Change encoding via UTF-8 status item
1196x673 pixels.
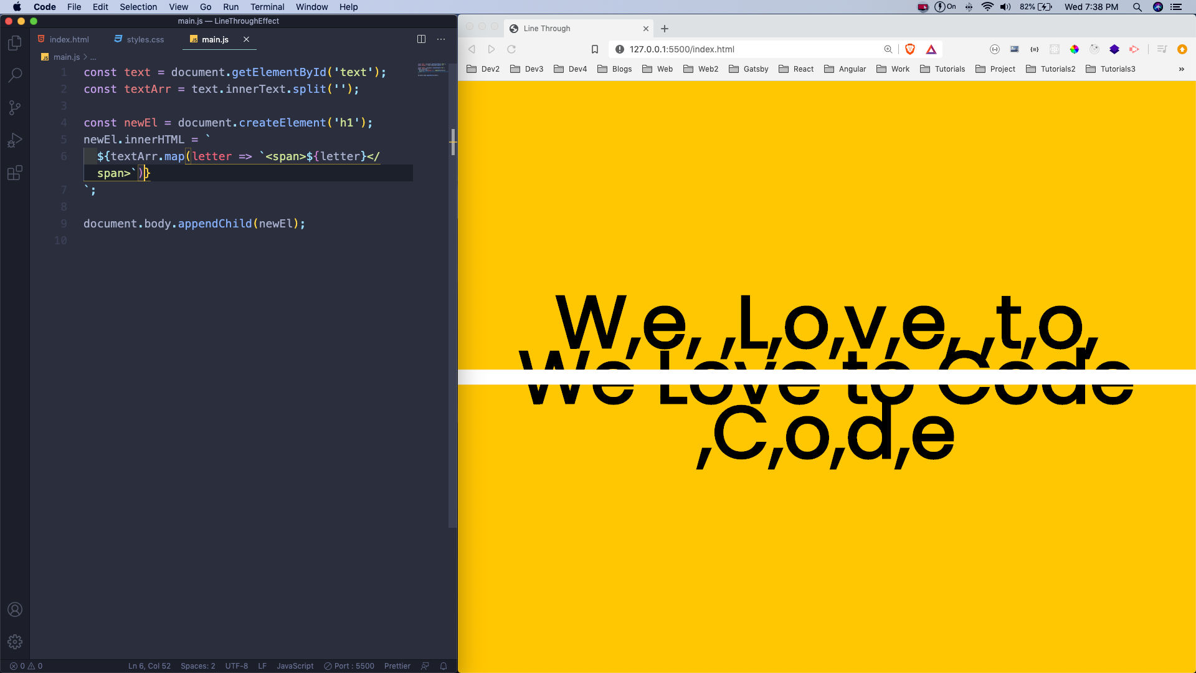(x=237, y=666)
